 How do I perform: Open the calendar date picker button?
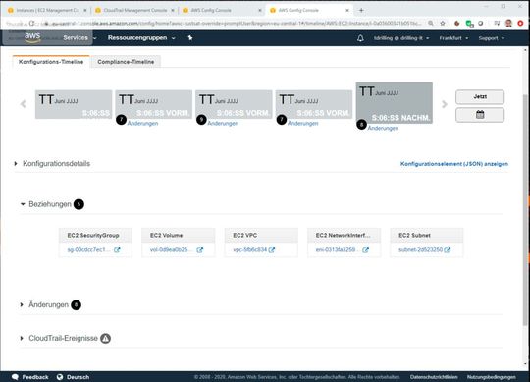[x=480, y=115]
